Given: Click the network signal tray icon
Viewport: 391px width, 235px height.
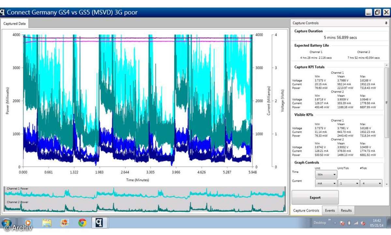Looking at the screenshot, I should 356,223.
